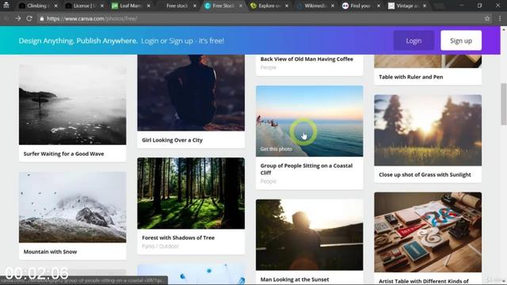The image size is (507, 285).
Task: Click 'Back View of Old Man Having Coffee' title
Action: [x=307, y=59]
